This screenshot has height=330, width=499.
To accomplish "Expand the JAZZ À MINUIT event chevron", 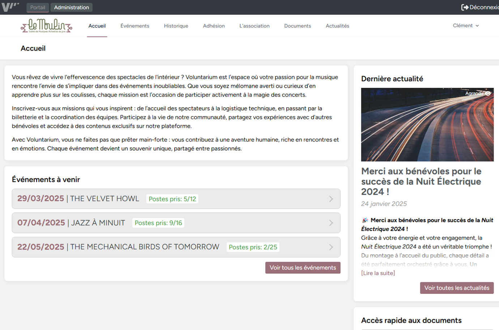I will click(x=331, y=223).
